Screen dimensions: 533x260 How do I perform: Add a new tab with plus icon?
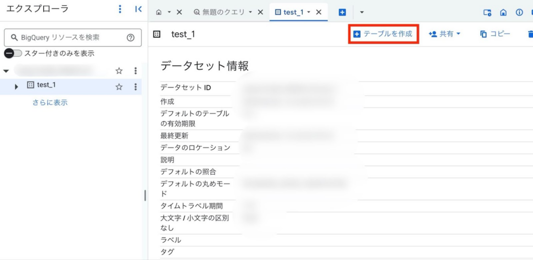[x=342, y=12]
